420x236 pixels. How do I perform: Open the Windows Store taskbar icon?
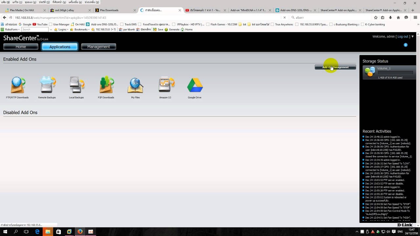[58, 231]
